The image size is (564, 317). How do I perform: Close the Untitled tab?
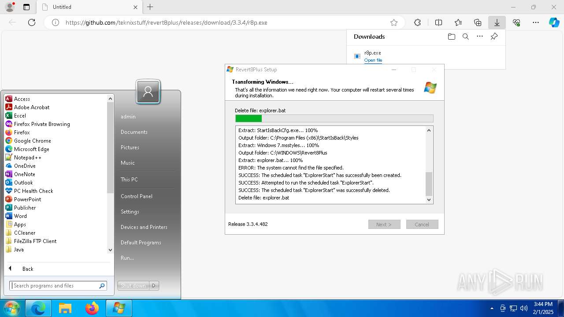[136, 7]
